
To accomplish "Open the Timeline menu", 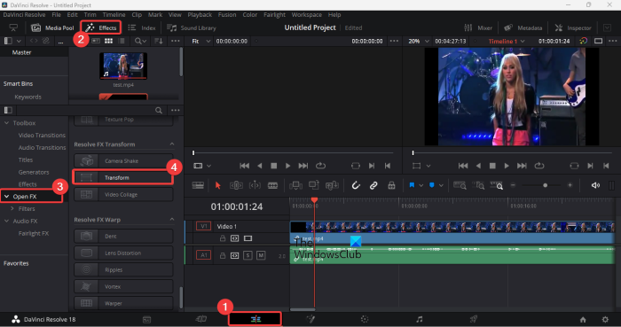I will 114,15.
